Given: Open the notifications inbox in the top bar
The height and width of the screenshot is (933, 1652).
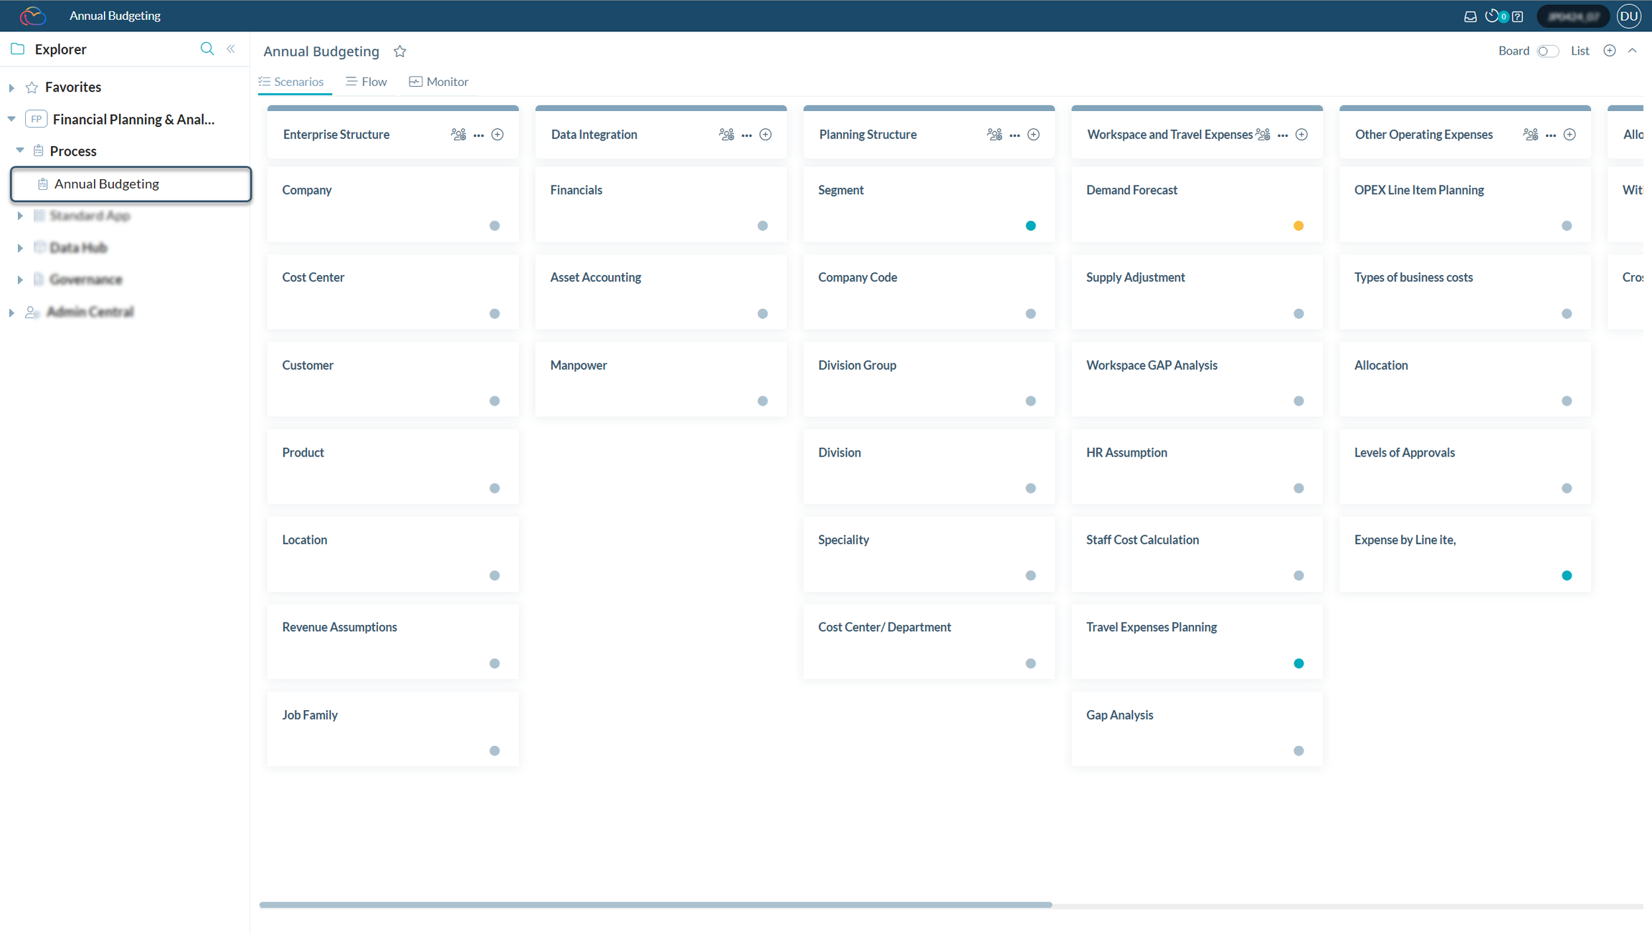Looking at the screenshot, I should 1471,16.
